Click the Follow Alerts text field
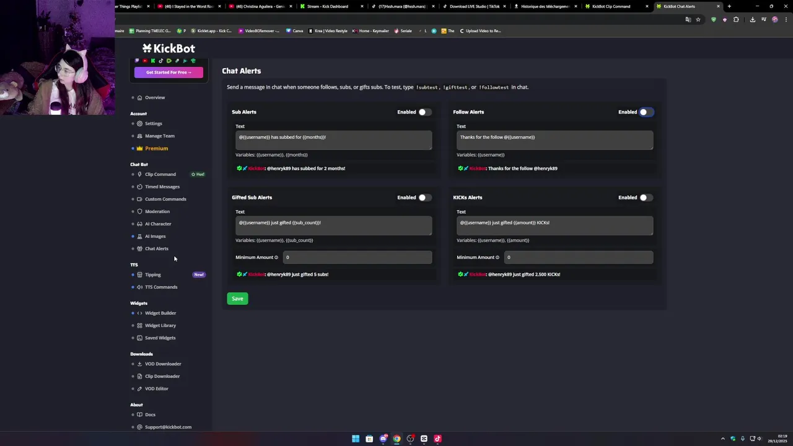This screenshot has height=446, width=793. pos(554,140)
